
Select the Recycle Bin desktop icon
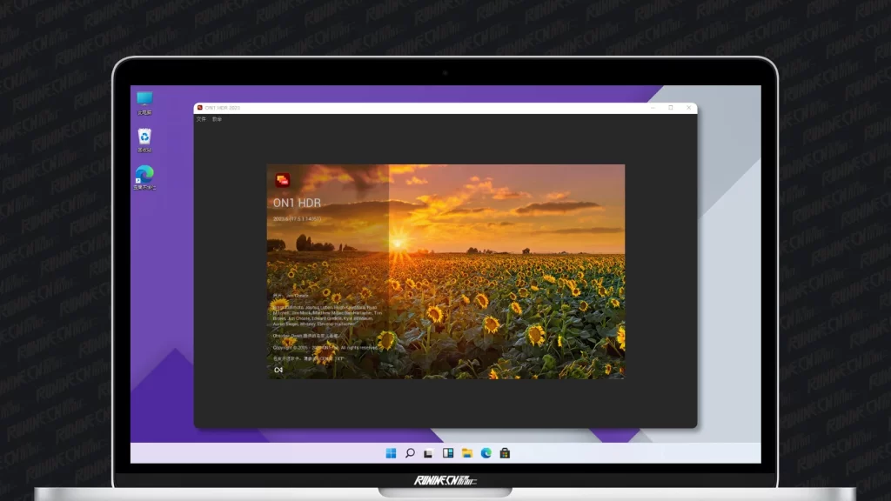144,138
